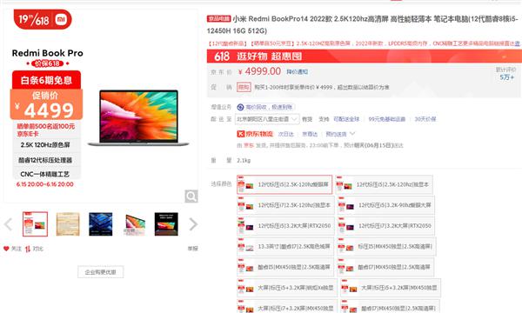Click the 可配送全球 link
The image size is (522, 313).
[x=346, y=119]
